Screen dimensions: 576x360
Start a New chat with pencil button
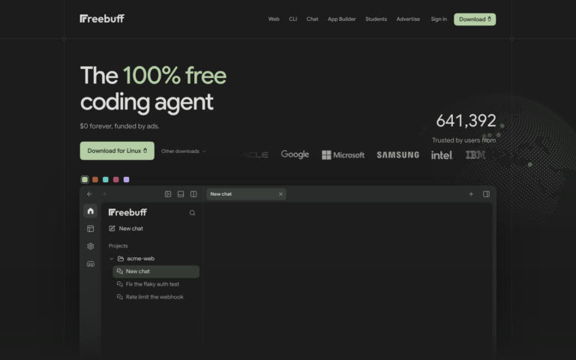[126, 229]
